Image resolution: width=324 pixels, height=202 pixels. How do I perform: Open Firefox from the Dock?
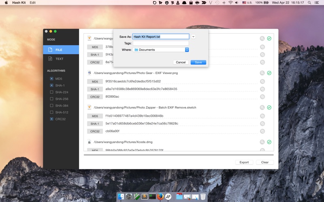coord(160,196)
